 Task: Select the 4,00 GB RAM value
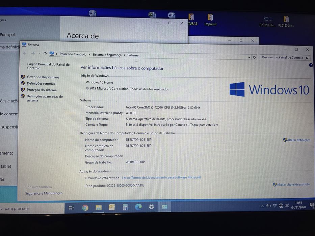(x=131, y=113)
